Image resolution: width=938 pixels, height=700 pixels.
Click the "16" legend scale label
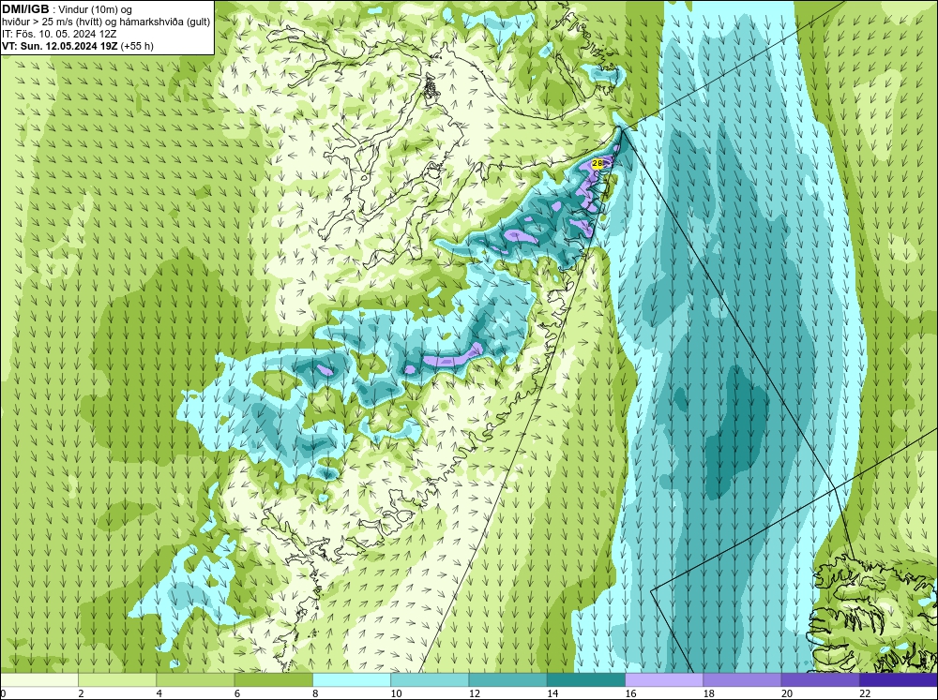tap(630, 693)
